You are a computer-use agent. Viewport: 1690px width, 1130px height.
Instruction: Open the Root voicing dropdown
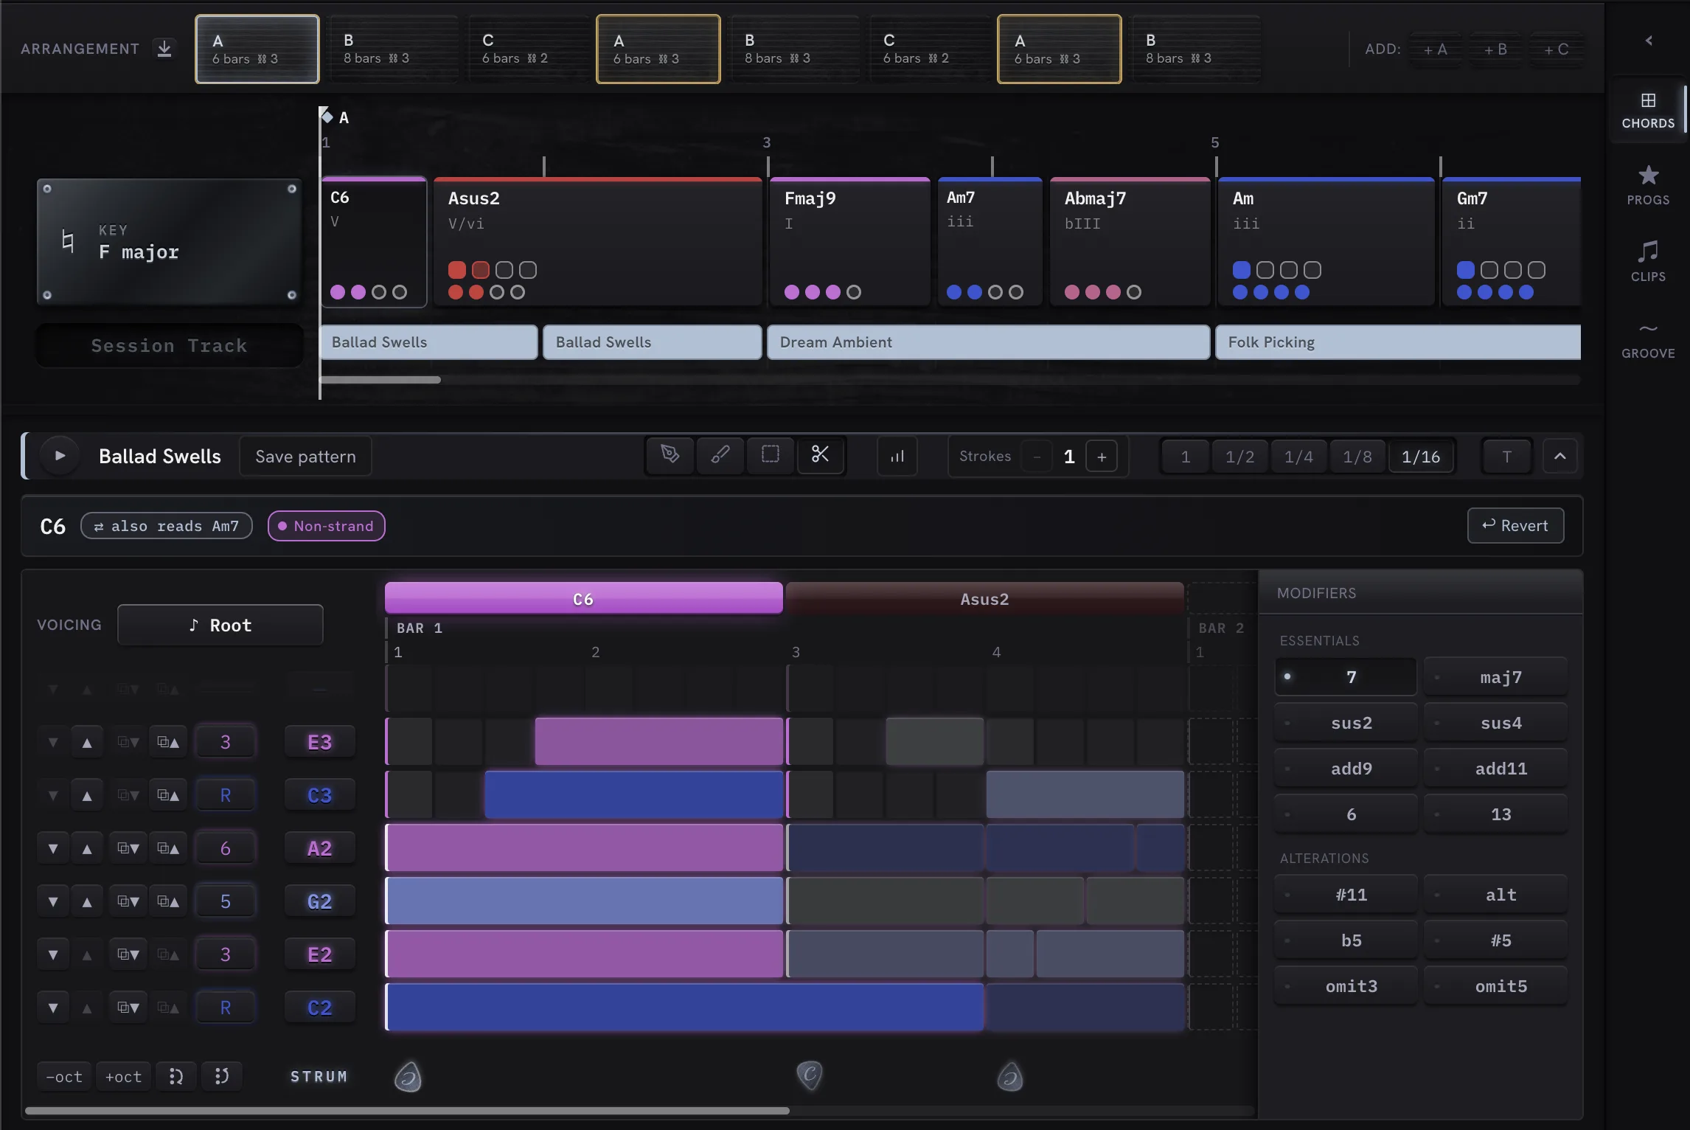(220, 625)
